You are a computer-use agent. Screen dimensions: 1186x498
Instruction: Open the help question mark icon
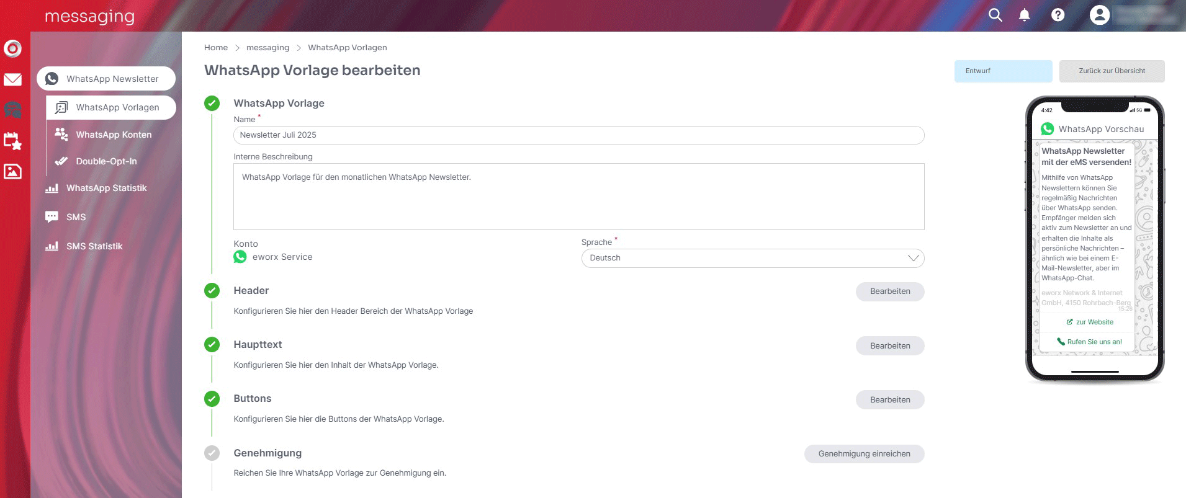[1058, 15]
